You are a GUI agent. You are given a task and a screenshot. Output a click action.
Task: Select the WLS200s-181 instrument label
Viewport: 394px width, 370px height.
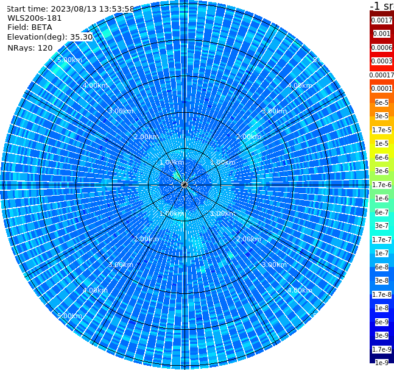click(x=35, y=18)
